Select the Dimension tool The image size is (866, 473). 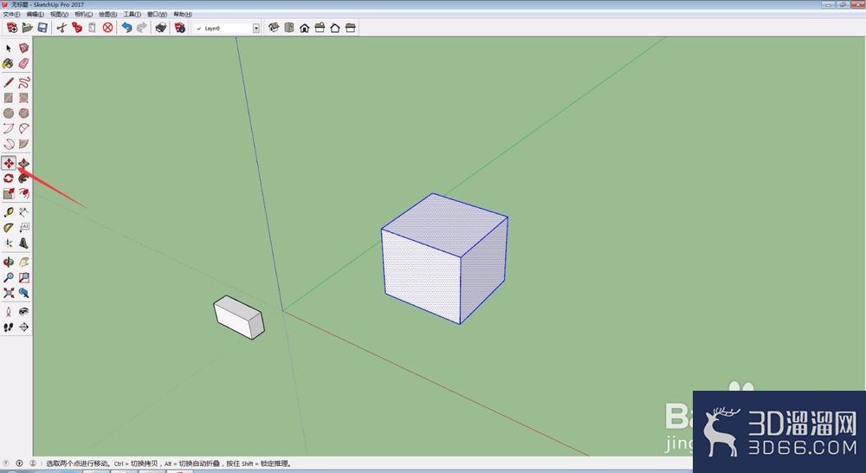pyautogui.click(x=23, y=212)
